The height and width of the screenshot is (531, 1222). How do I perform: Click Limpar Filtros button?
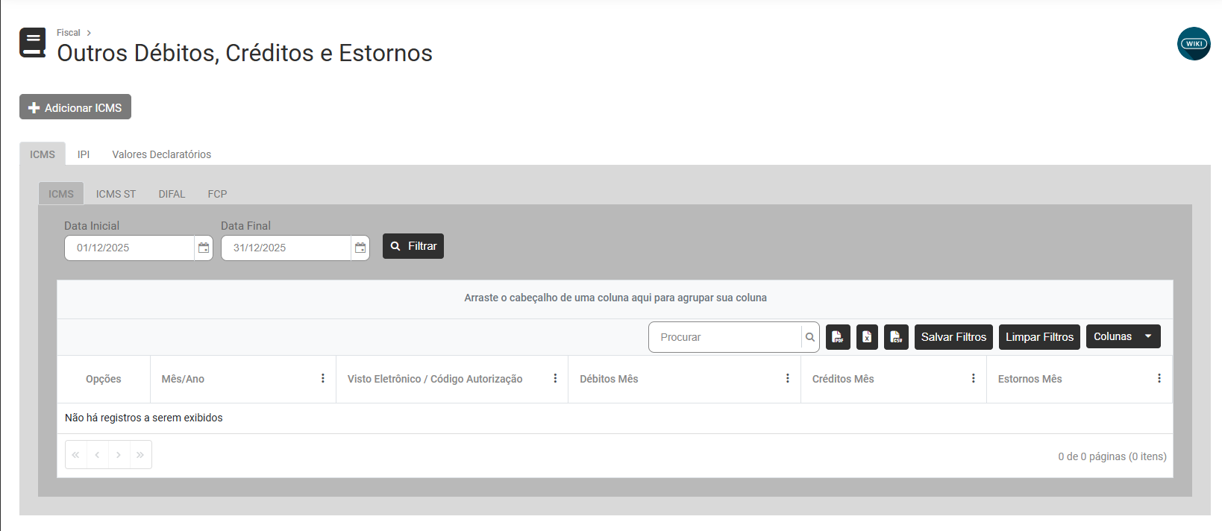click(1039, 337)
